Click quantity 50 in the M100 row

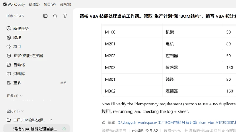[x=228, y=32]
